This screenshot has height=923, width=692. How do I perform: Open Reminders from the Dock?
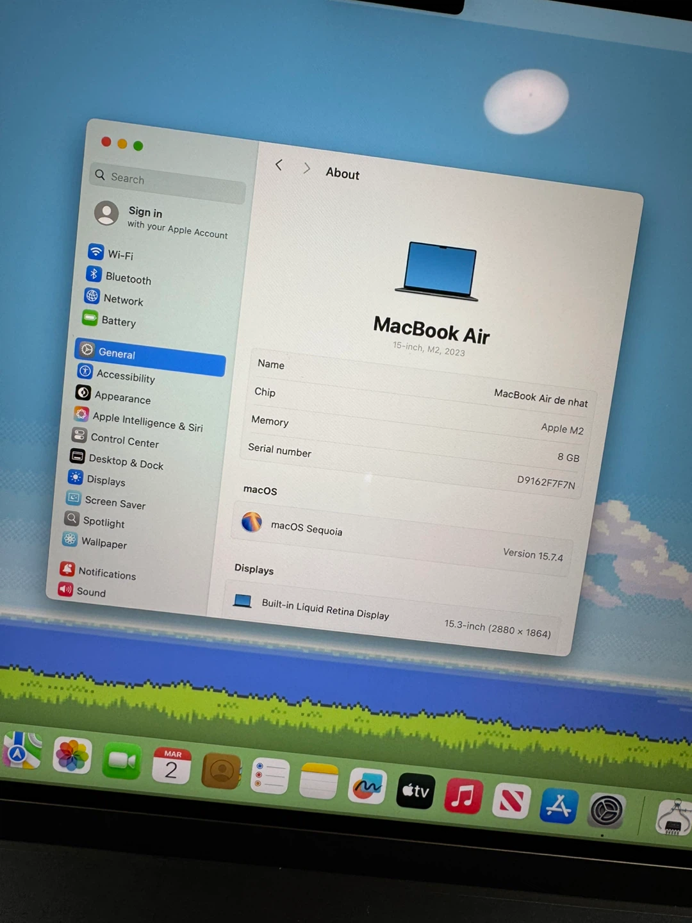point(270,776)
